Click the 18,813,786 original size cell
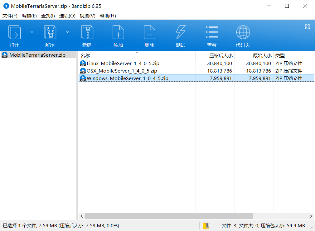This screenshot has height=231, width=315. pos(259,71)
